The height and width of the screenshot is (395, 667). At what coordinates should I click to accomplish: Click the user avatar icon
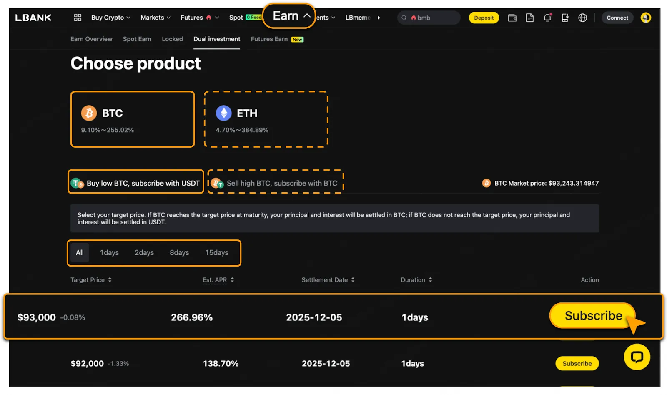point(645,18)
